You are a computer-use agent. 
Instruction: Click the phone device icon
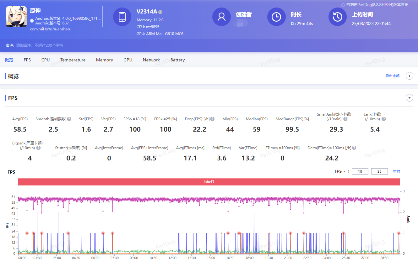(122, 17)
